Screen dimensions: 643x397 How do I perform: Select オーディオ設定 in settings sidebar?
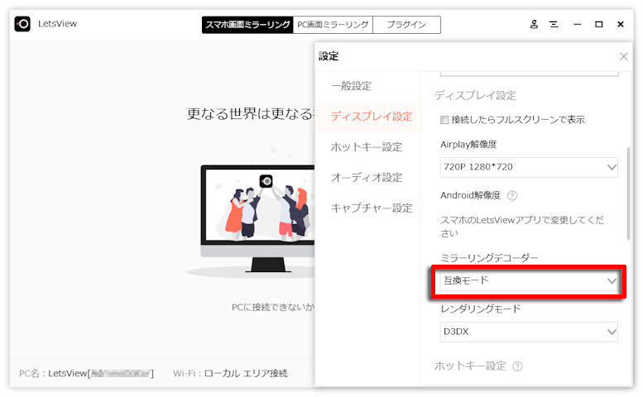click(367, 178)
